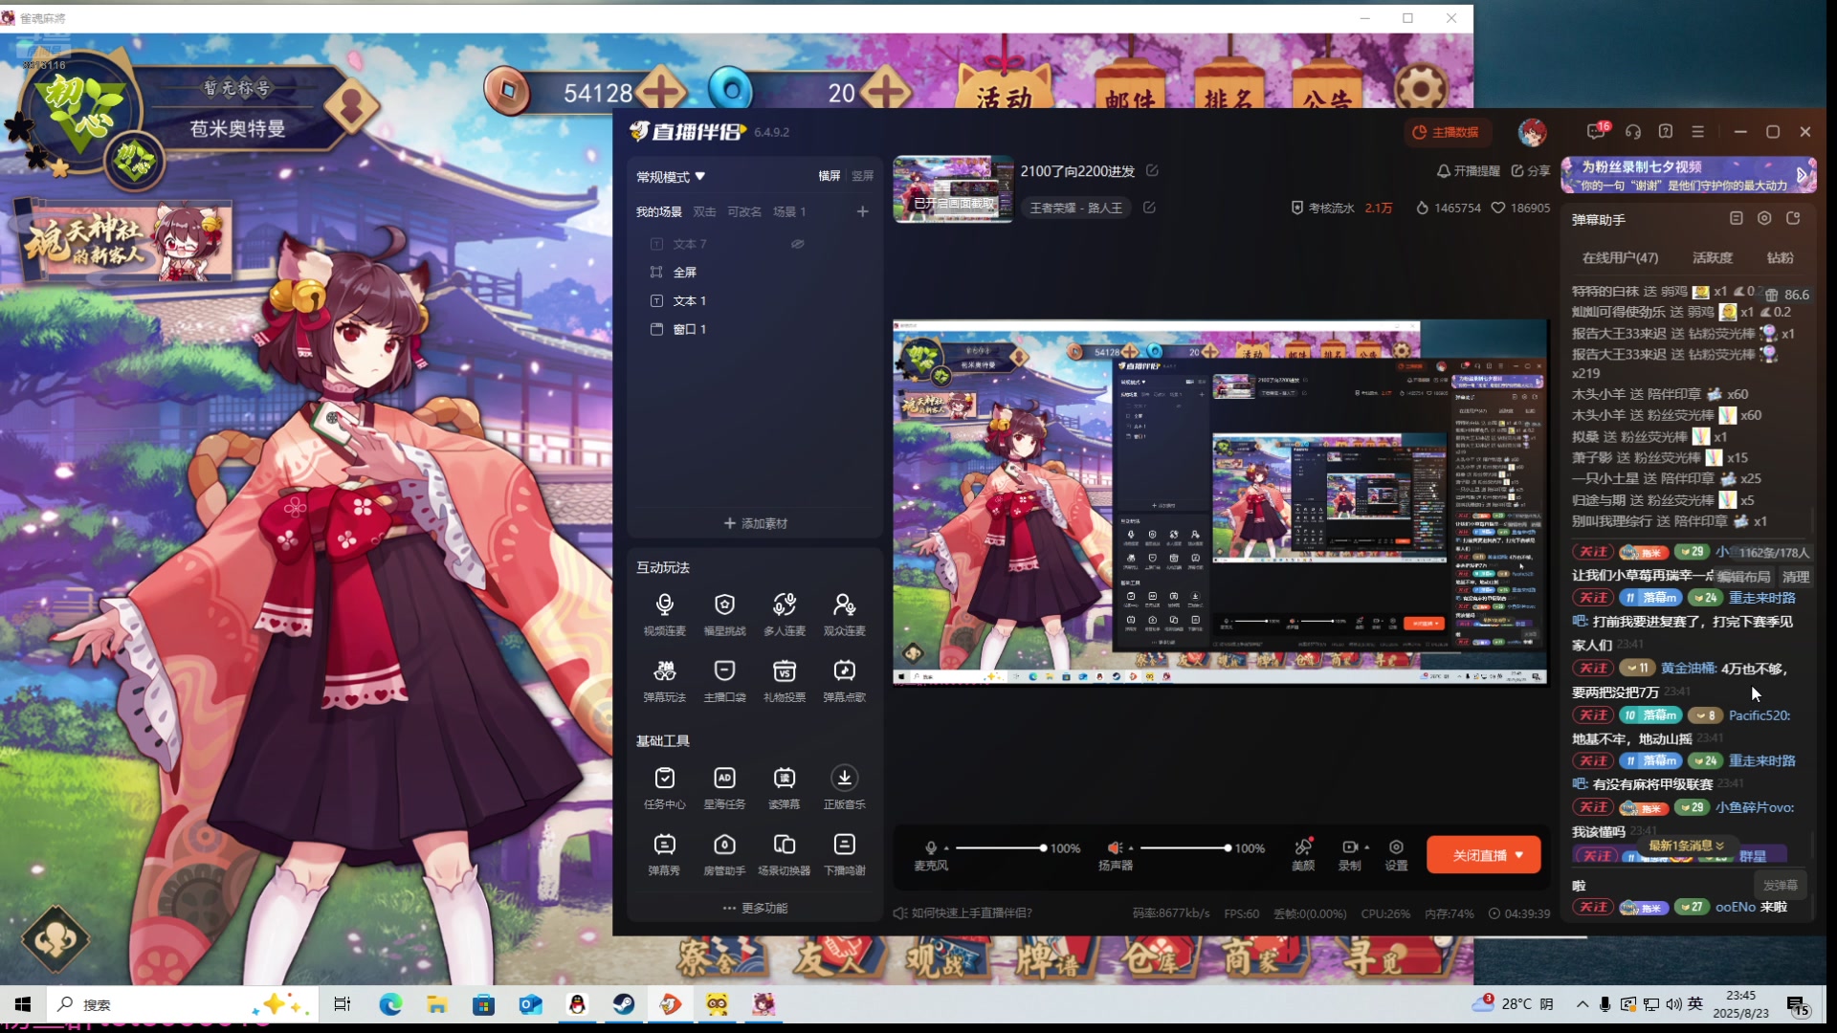Open 弹幕点歌 song request tool
Screen dimensions: 1837x1033
[x=844, y=680]
